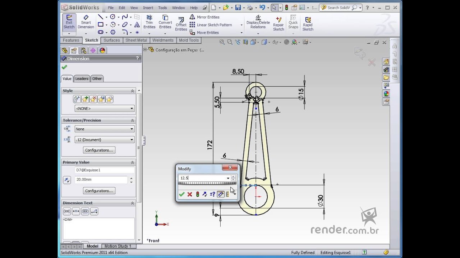Click Configurations button under Primary Value

(x=99, y=191)
